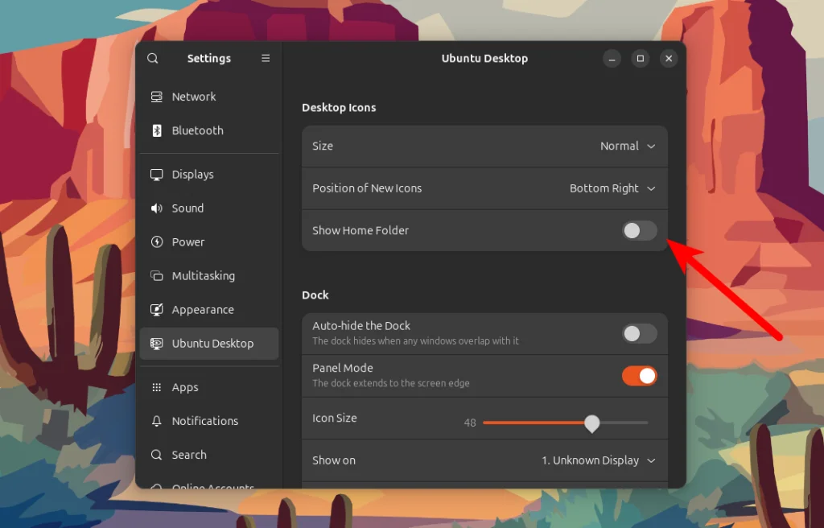The height and width of the screenshot is (528, 824).
Task: Open the Settings hamburger menu
Action: [x=266, y=58]
